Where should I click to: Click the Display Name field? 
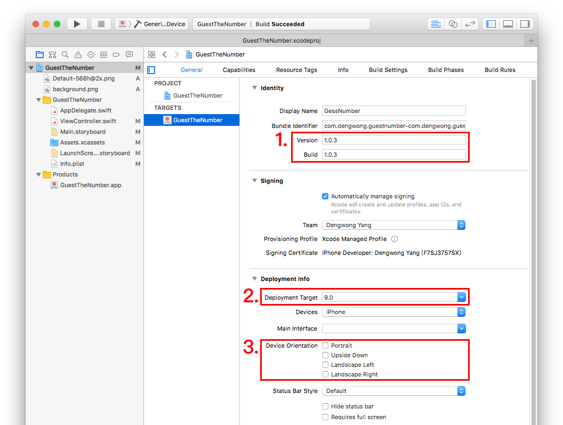click(x=394, y=111)
